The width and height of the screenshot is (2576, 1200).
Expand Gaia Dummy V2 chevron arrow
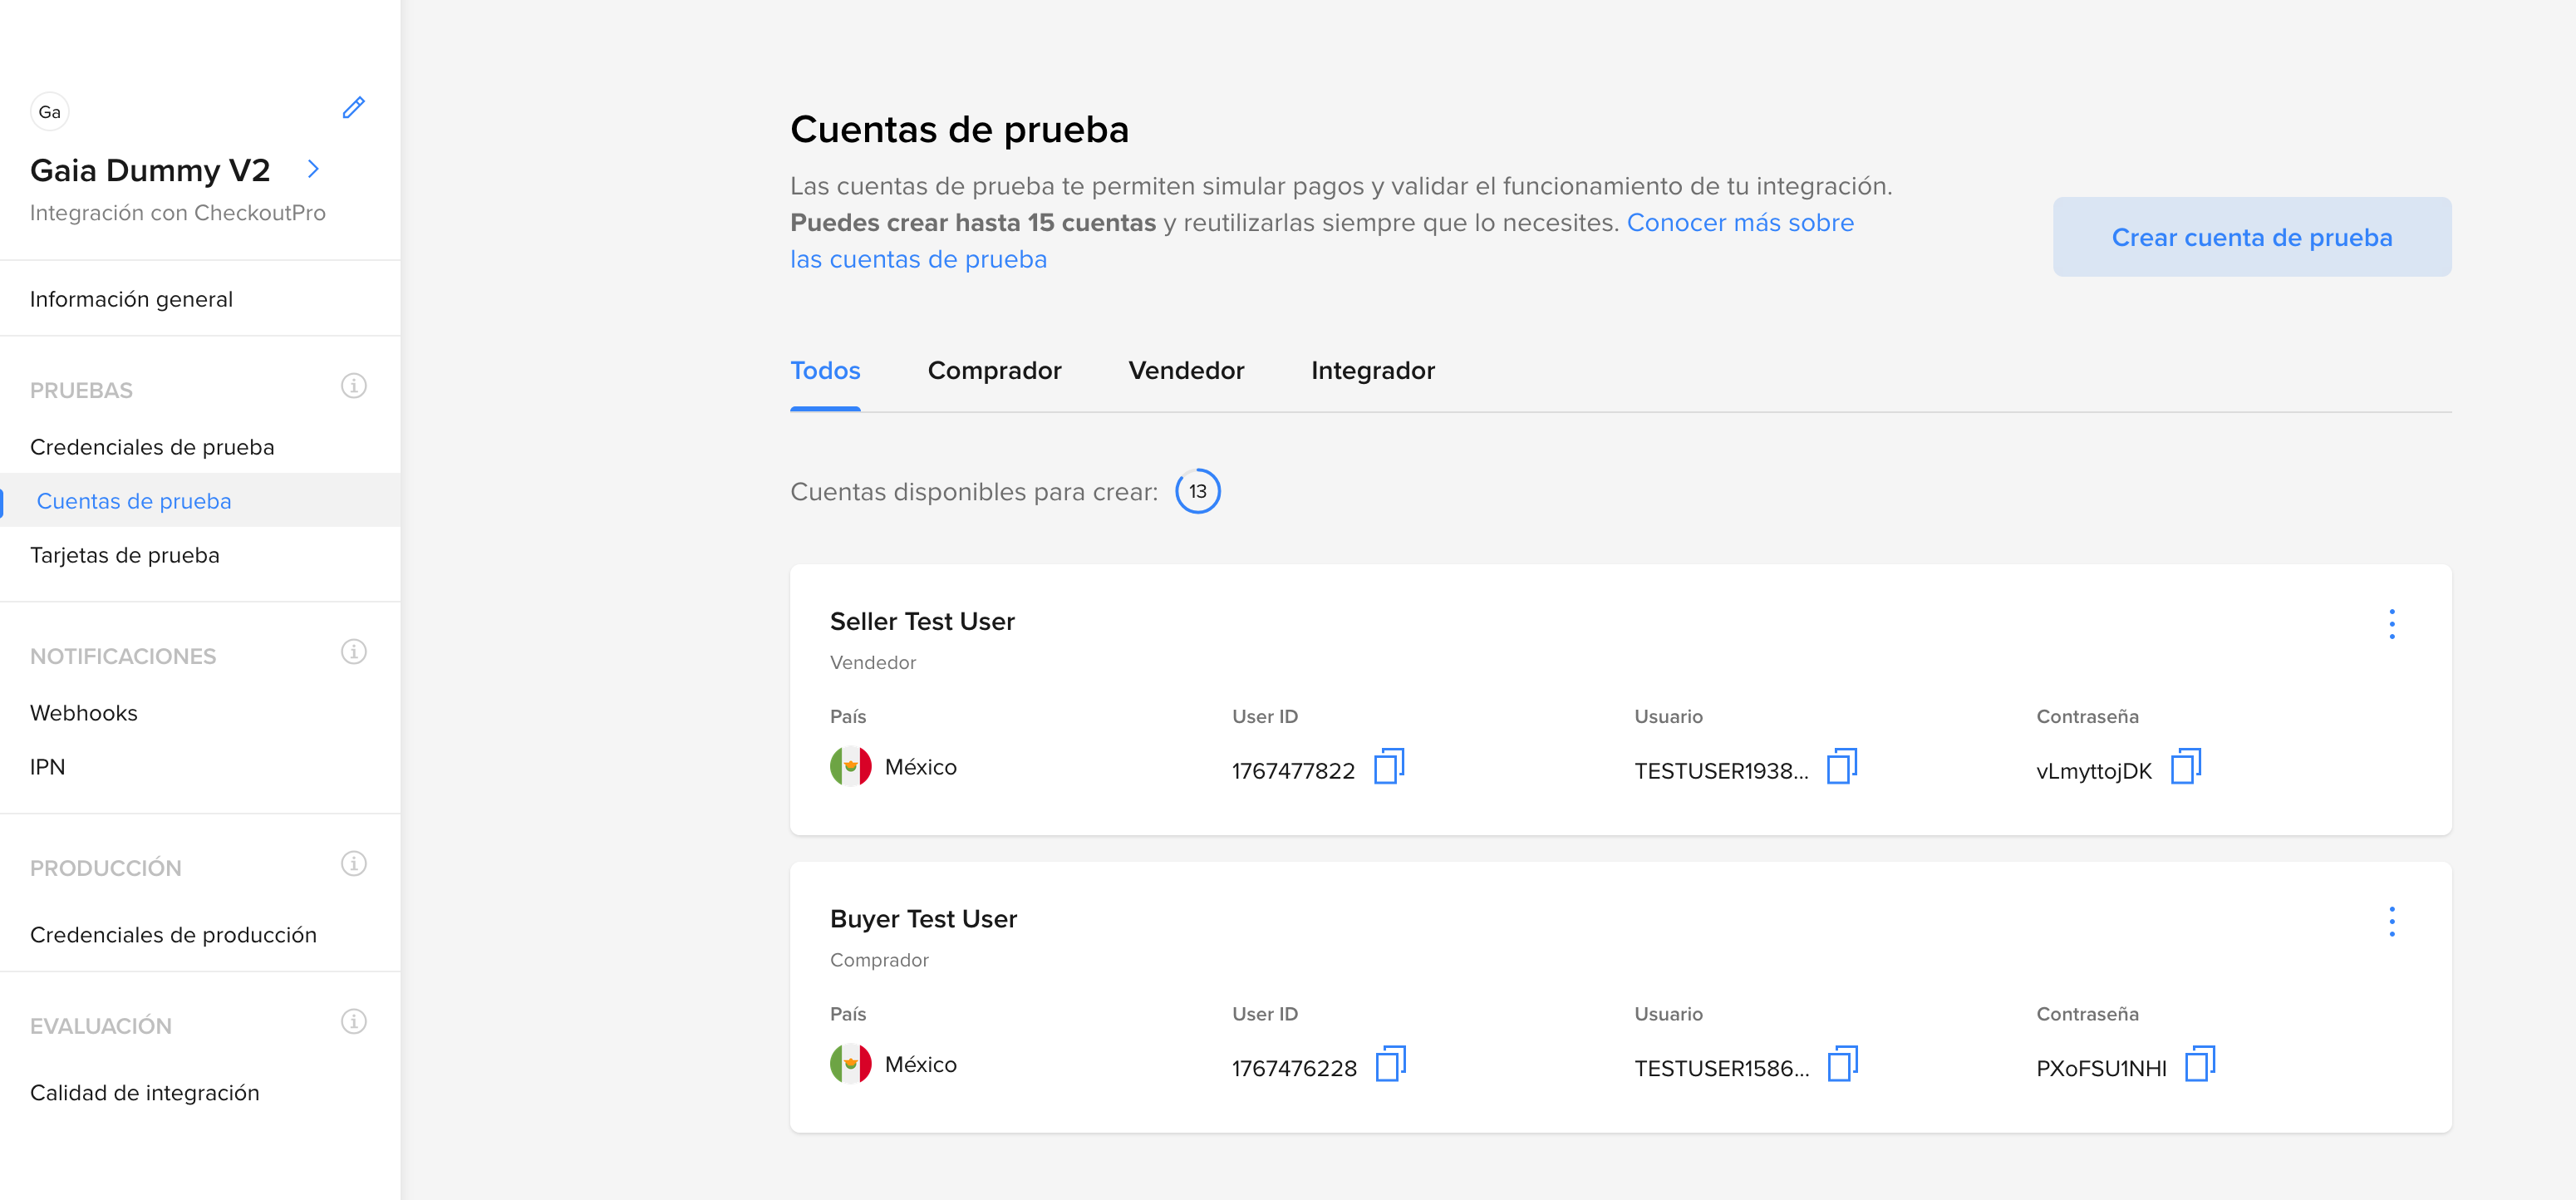[313, 169]
